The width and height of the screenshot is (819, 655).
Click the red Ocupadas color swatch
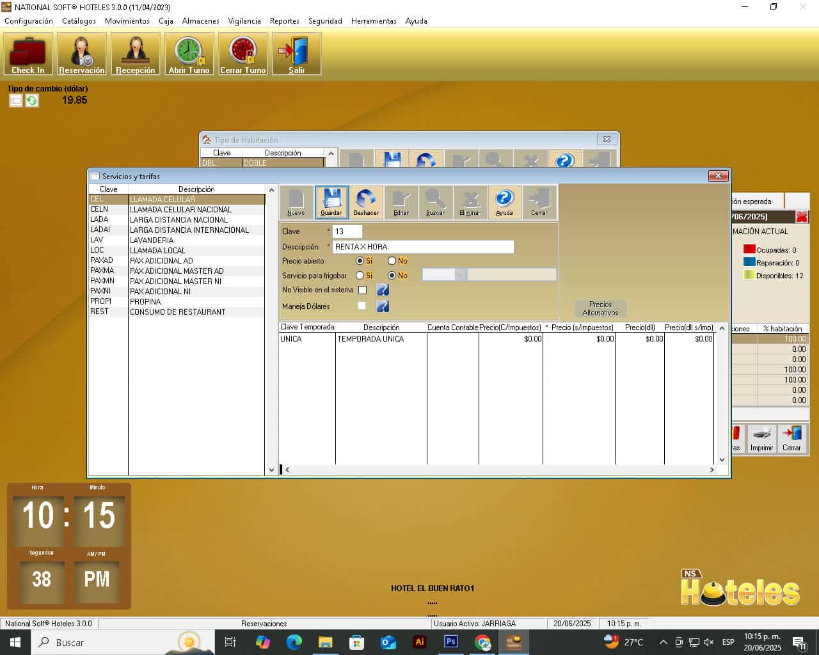[749, 249]
